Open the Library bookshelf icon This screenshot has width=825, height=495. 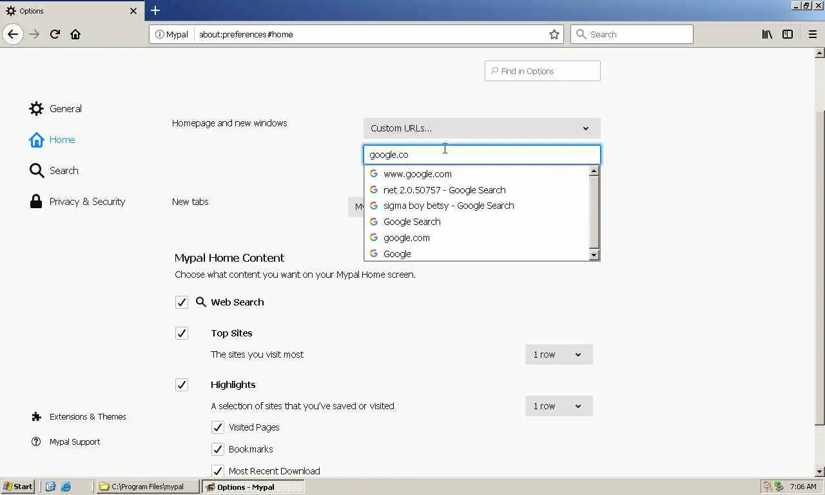click(767, 34)
